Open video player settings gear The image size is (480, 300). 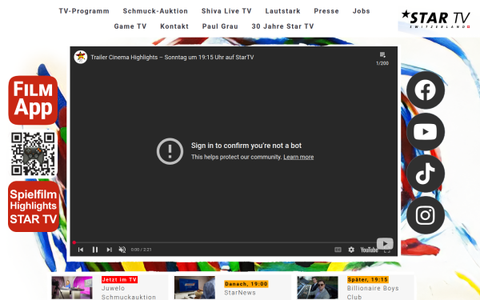coord(351,250)
